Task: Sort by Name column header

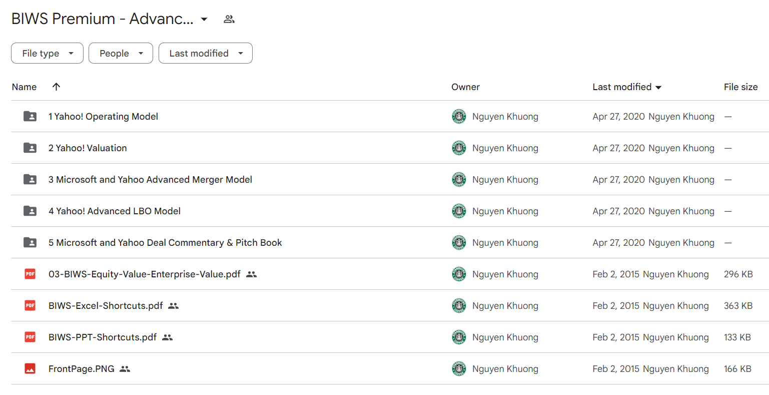Action: 24,87
